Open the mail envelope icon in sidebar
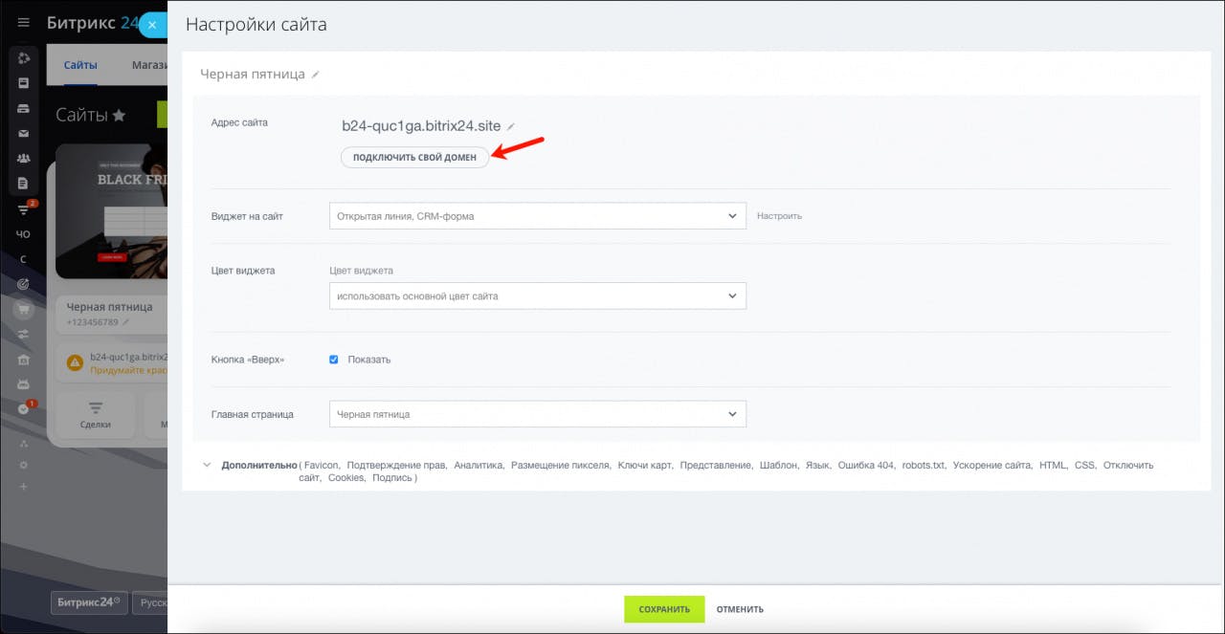This screenshot has height=634, width=1225. (x=24, y=134)
